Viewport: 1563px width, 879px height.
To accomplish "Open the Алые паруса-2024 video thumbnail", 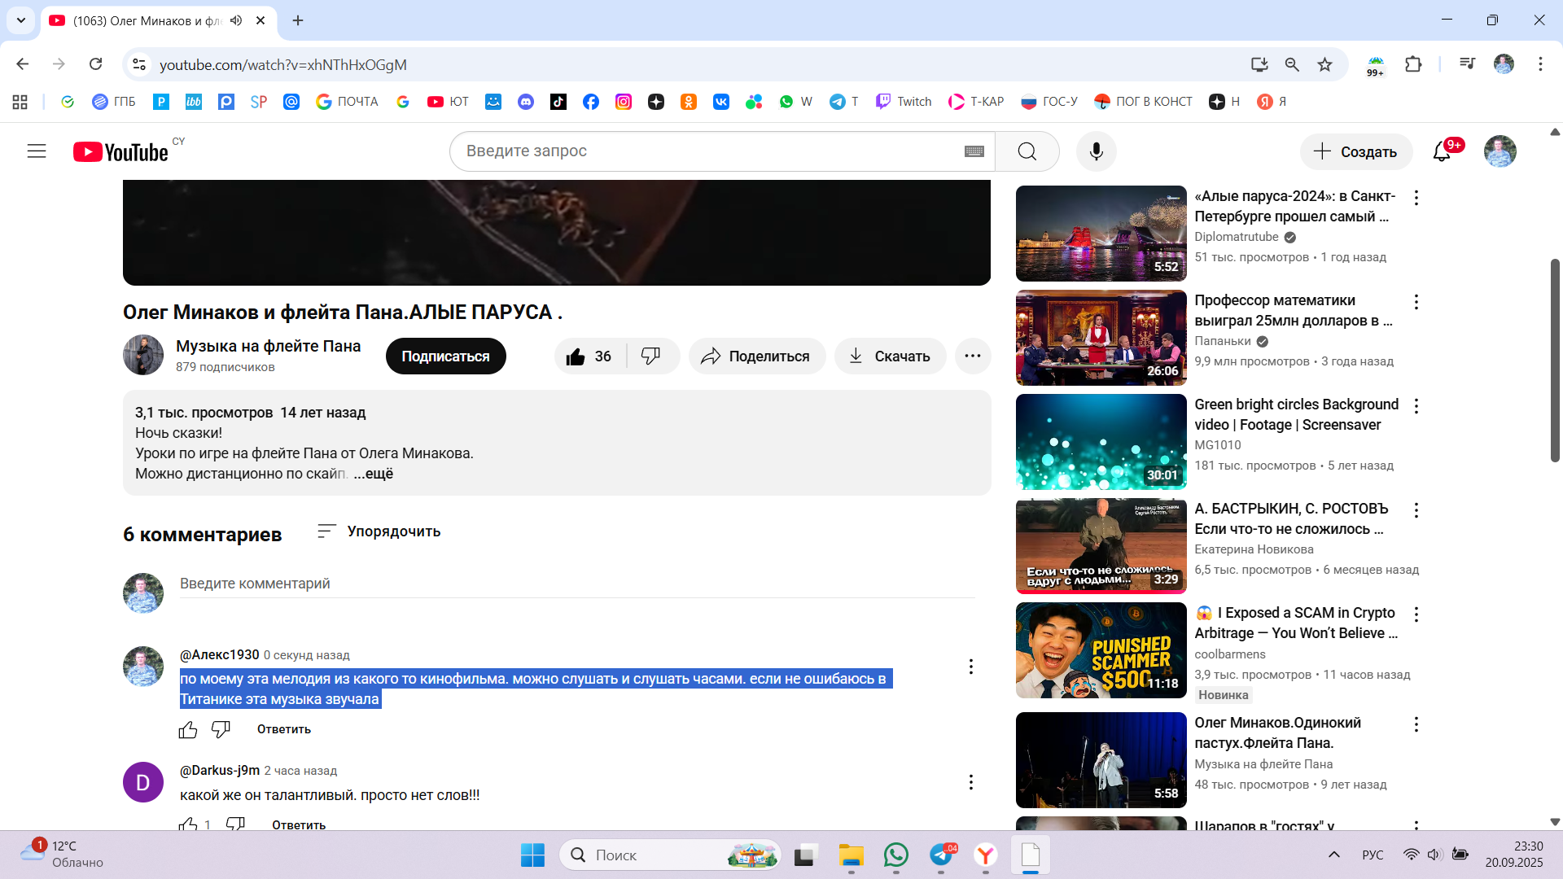I will [x=1101, y=234].
